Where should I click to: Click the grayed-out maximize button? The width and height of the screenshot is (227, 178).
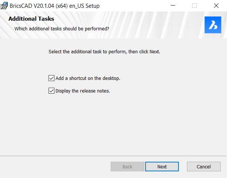tap(194, 6)
